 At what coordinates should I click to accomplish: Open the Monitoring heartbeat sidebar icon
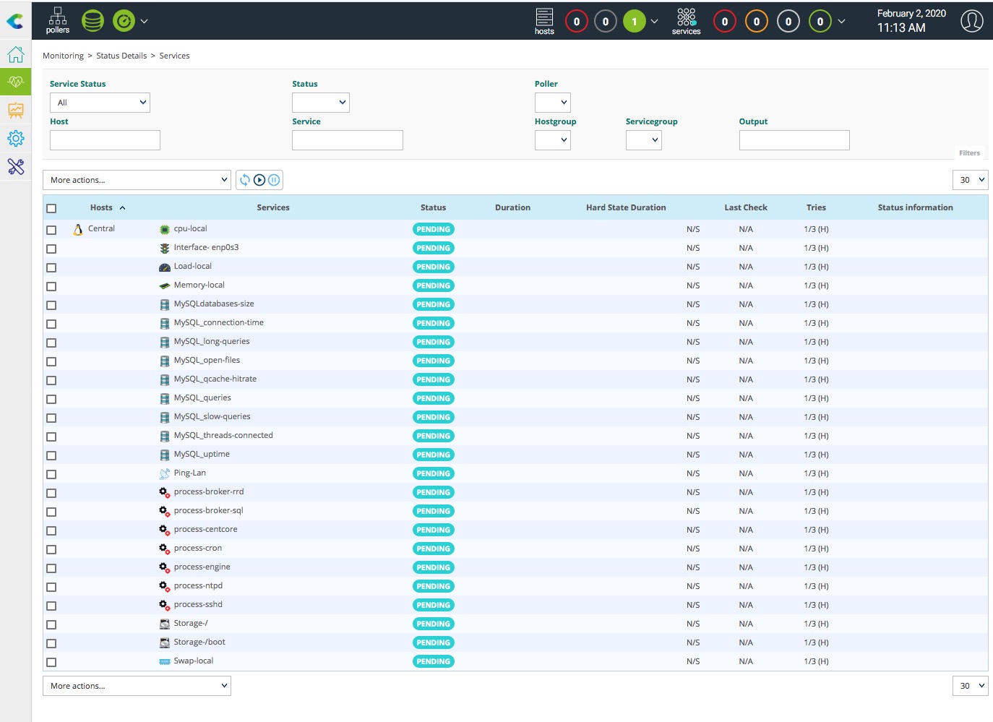[x=15, y=82]
